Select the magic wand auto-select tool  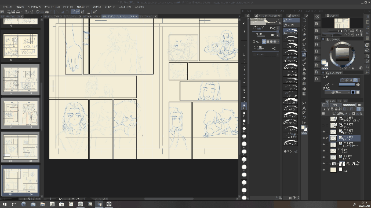click(x=304, y=35)
